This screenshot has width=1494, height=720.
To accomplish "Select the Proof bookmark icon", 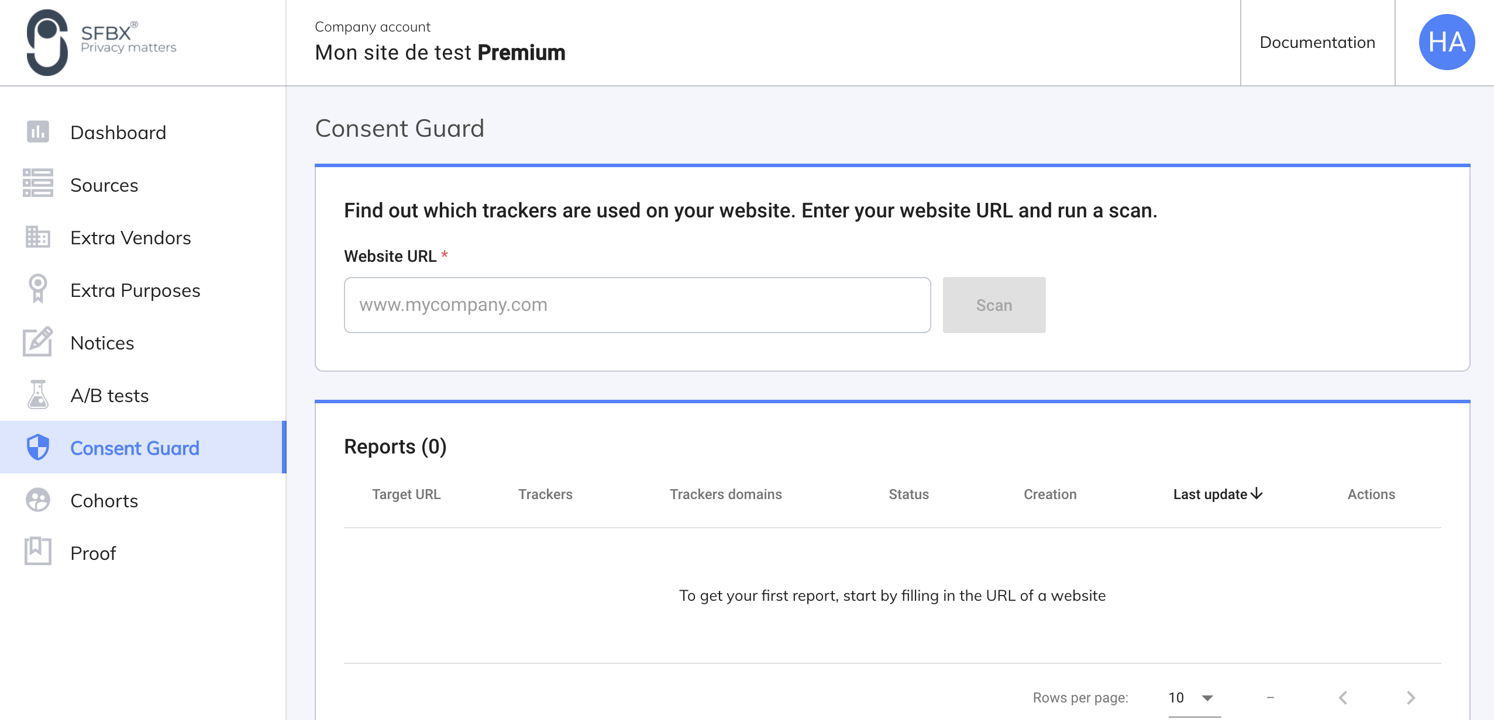I will pyautogui.click(x=37, y=552).
